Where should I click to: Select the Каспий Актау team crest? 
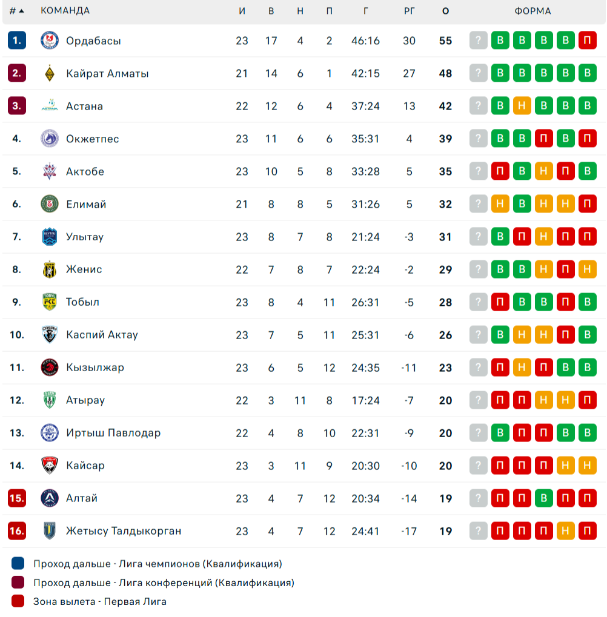point(50,334)
